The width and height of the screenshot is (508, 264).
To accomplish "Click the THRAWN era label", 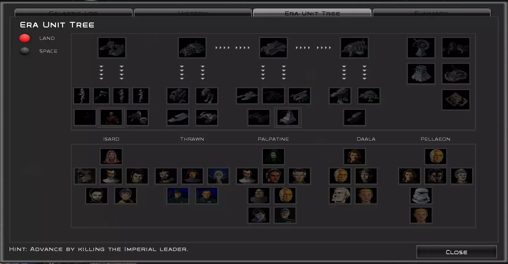I will click(x=192, y=139).
